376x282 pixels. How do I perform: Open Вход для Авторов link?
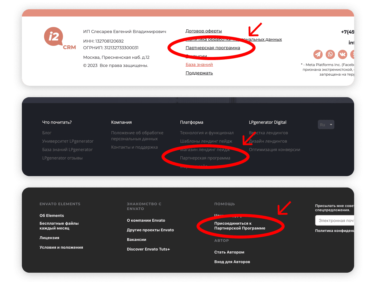[232, 262]
